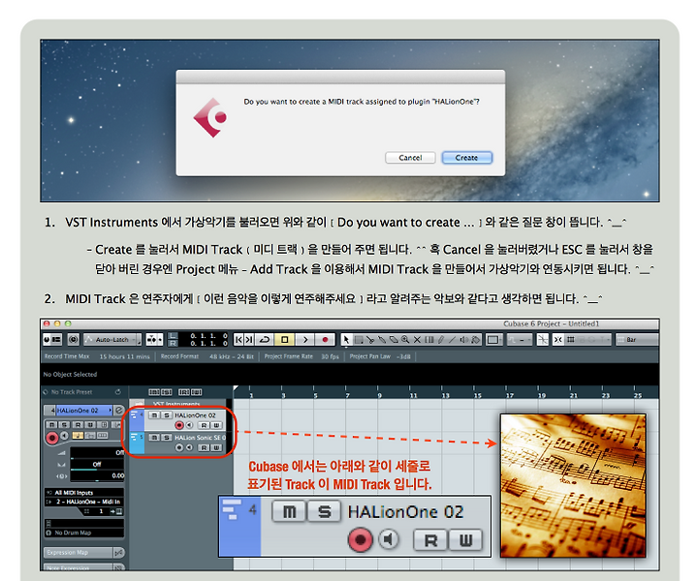Image resolution: width=698 pixels, height=581 pixels.
Task: Click the yellow Stop button
Action: [x=284, y=340]
